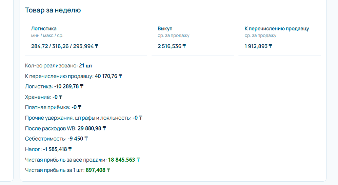Viewport: 338px width, 185px height.
Task: Click the per-unit net profit 897,408 ₸
Action: (x=98, y=170)
